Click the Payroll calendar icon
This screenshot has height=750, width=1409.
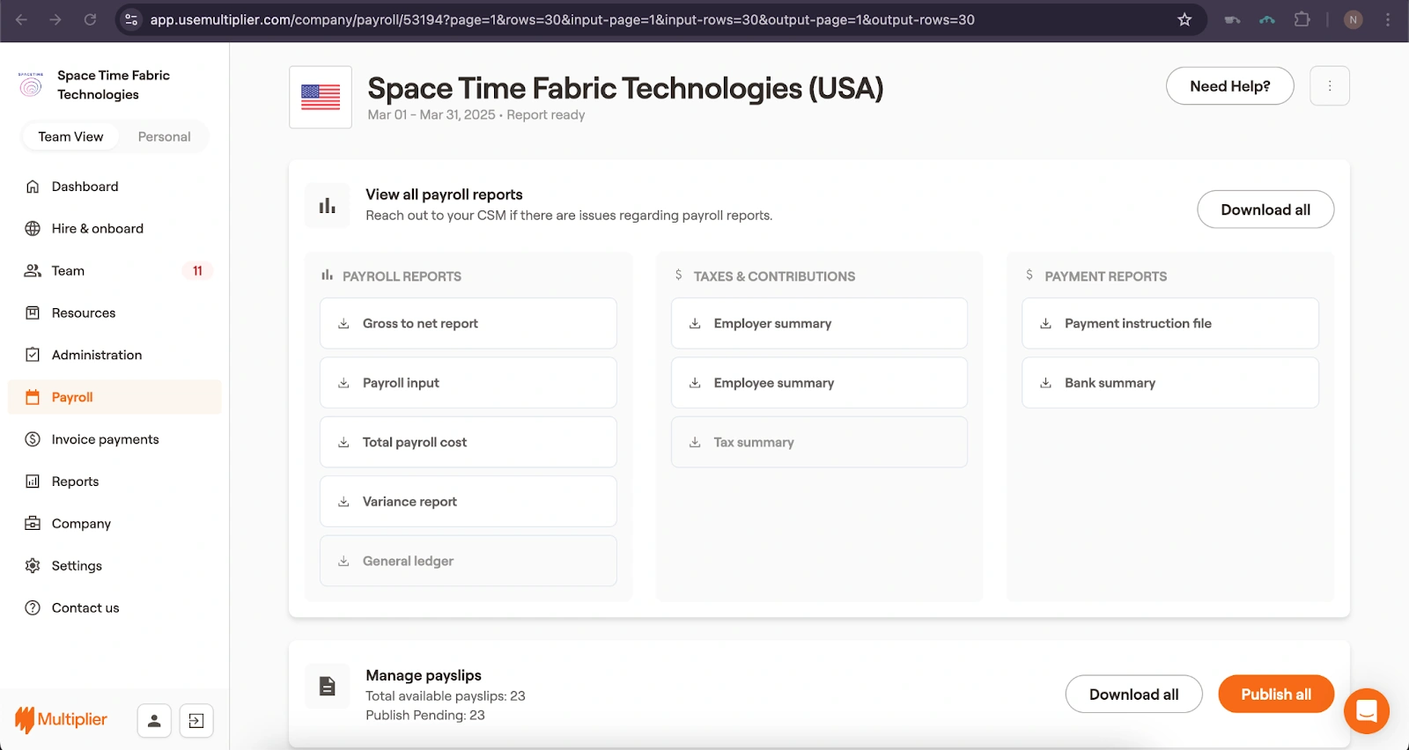click(x=33, y=397)
